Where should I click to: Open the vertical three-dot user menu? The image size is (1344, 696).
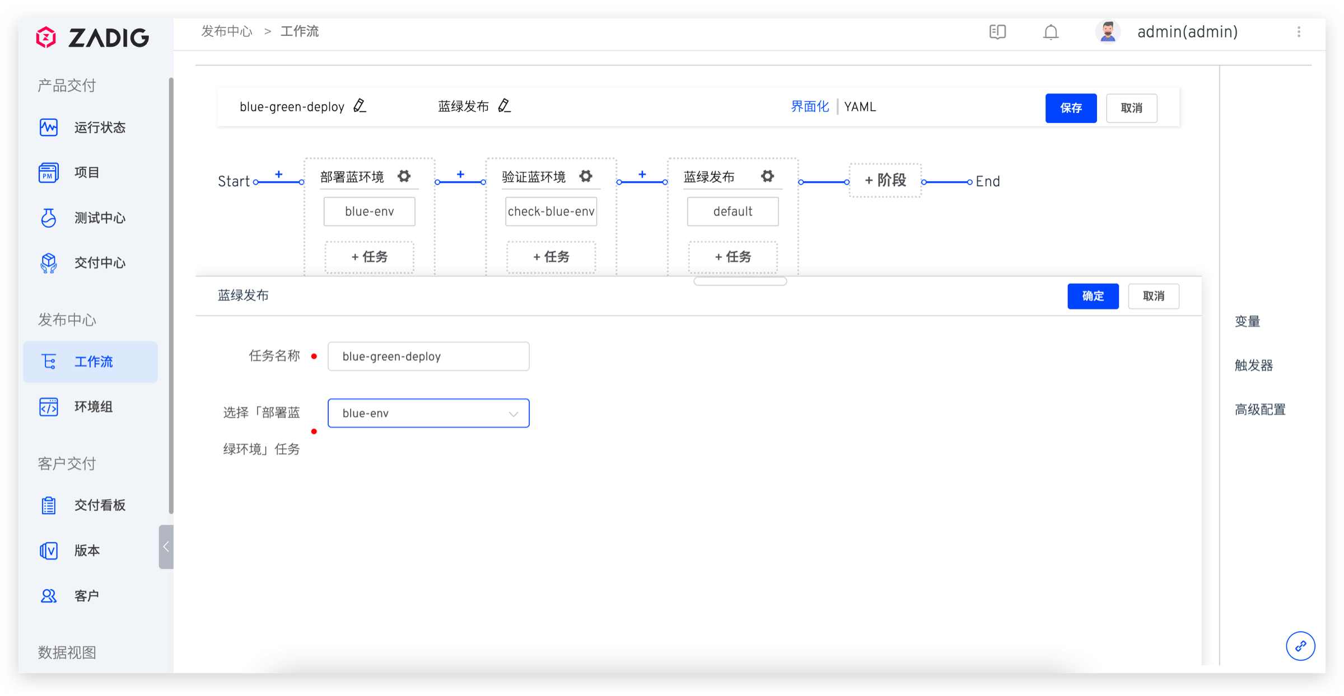[x=1299, y=32]
